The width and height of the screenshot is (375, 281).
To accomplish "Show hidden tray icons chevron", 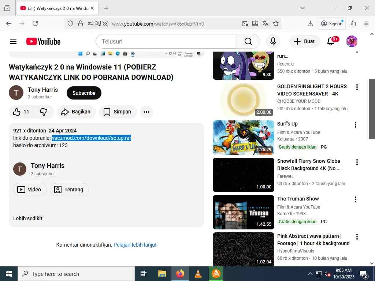I will pyautogui.click(x=310, y=274).
